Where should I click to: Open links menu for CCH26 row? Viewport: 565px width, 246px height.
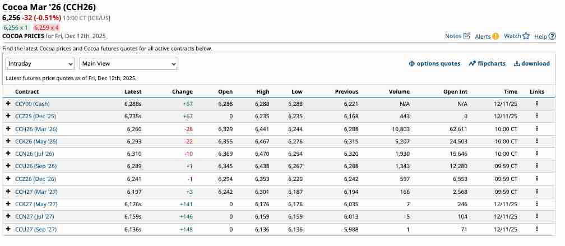[x=536, y=129]
